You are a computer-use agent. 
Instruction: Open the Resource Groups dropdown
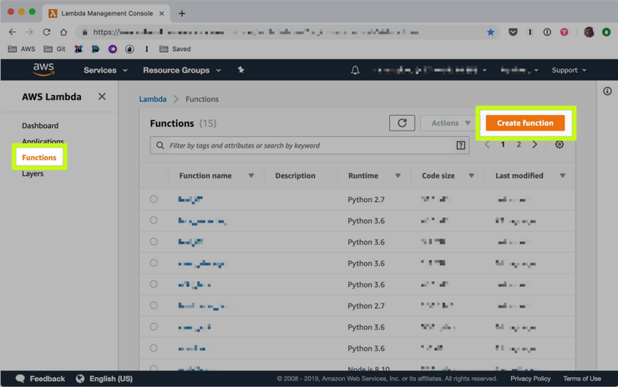pyautogui.click(x=181, y=70)
